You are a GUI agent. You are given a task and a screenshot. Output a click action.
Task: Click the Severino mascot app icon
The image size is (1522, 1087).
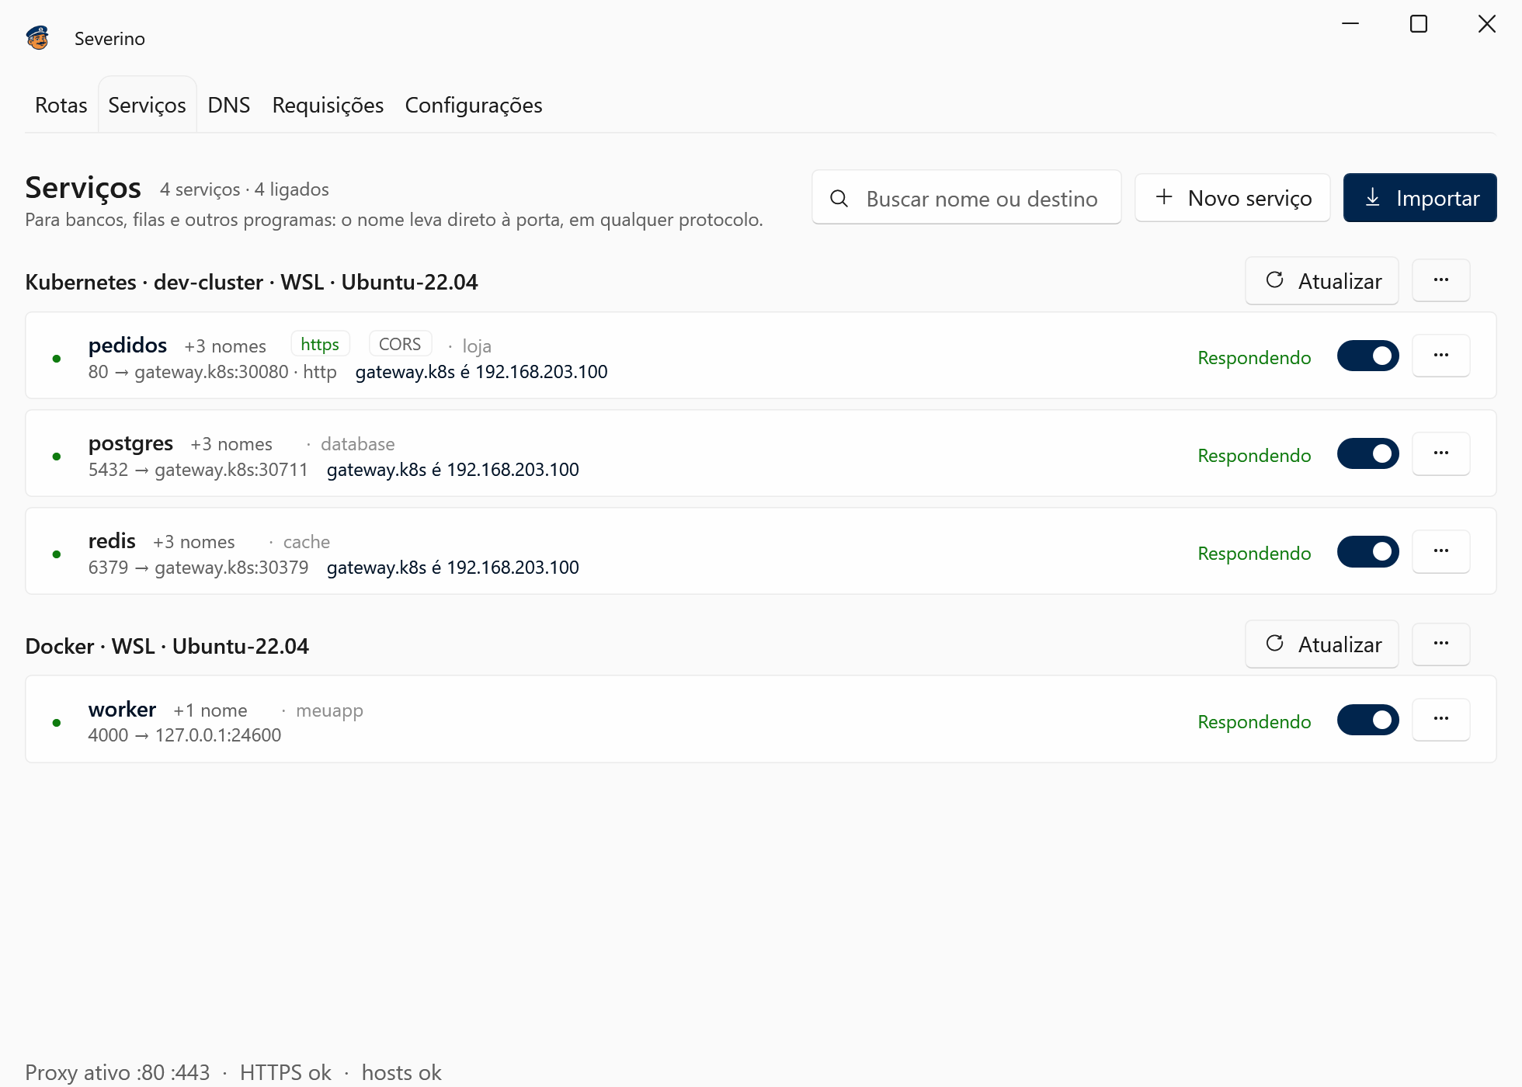click(x=37, y=38)
